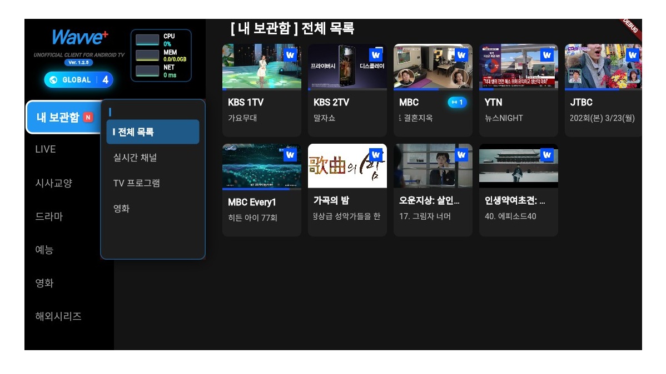Click Wavve badge on JTBC thumbnail

coord(633,55)
